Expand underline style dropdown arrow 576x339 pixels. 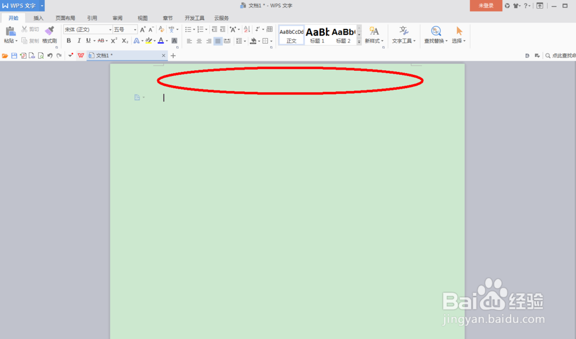coord(94,41)
